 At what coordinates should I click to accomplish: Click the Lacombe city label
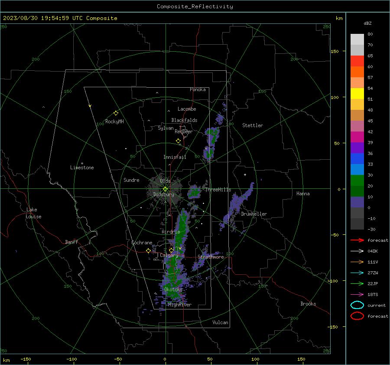pyautogui.click(x=187, y=109)
